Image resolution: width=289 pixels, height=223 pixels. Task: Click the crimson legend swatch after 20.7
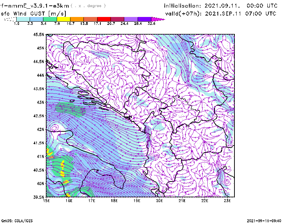tap(118, 19)
